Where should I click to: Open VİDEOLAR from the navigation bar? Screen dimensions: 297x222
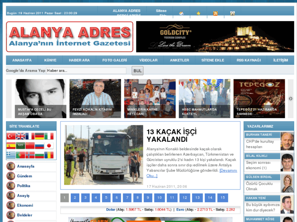pos(148,60)
